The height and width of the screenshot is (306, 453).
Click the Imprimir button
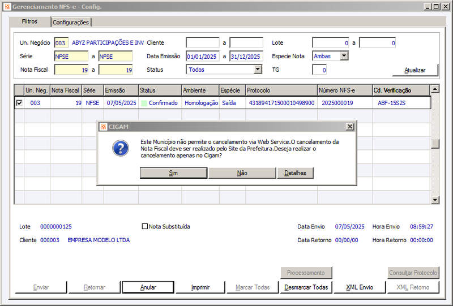[200, 287]
